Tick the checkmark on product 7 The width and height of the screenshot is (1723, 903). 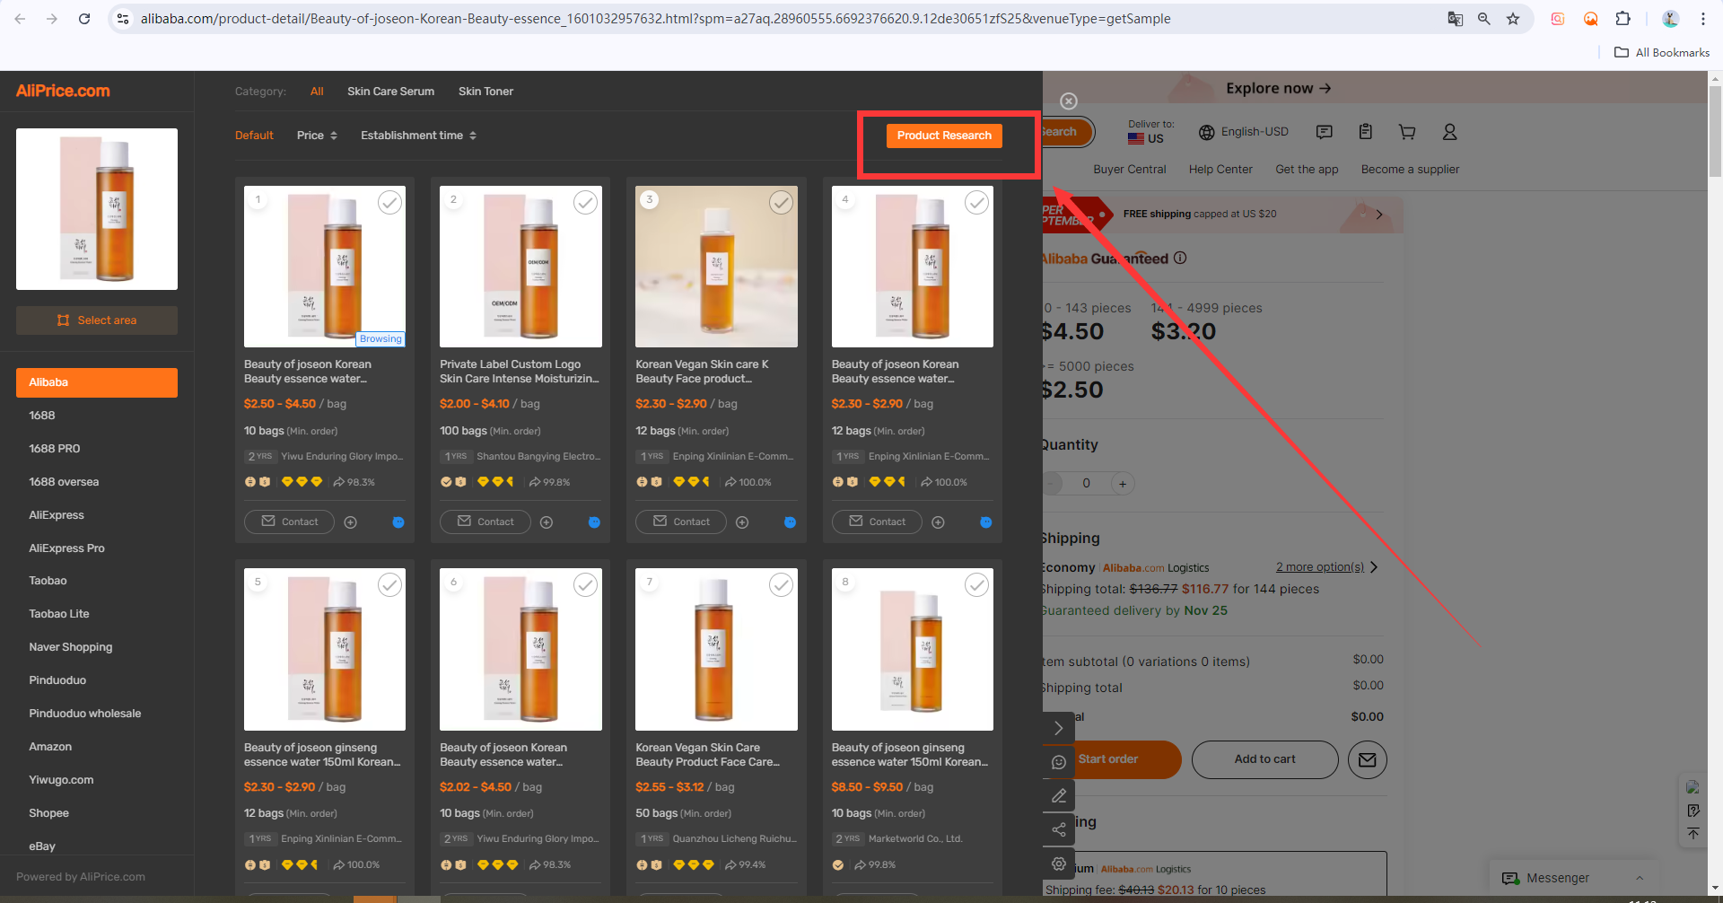[781, 585]
